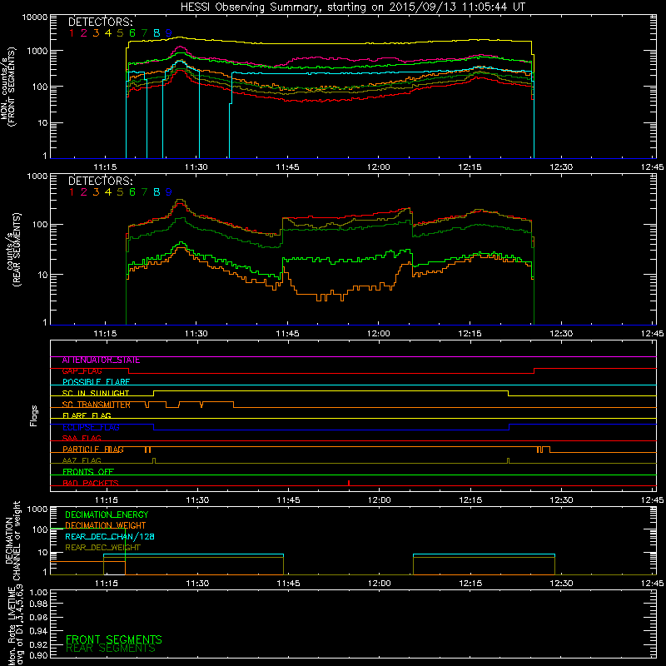
Task: Select the BAD_PACKETS flag label
Action: pos(91,484)
